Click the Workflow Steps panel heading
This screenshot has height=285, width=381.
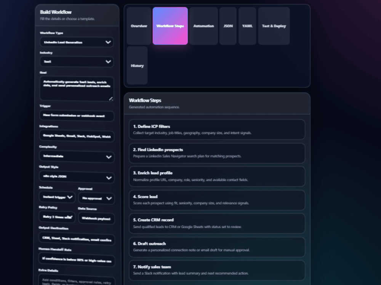[145, 100]
